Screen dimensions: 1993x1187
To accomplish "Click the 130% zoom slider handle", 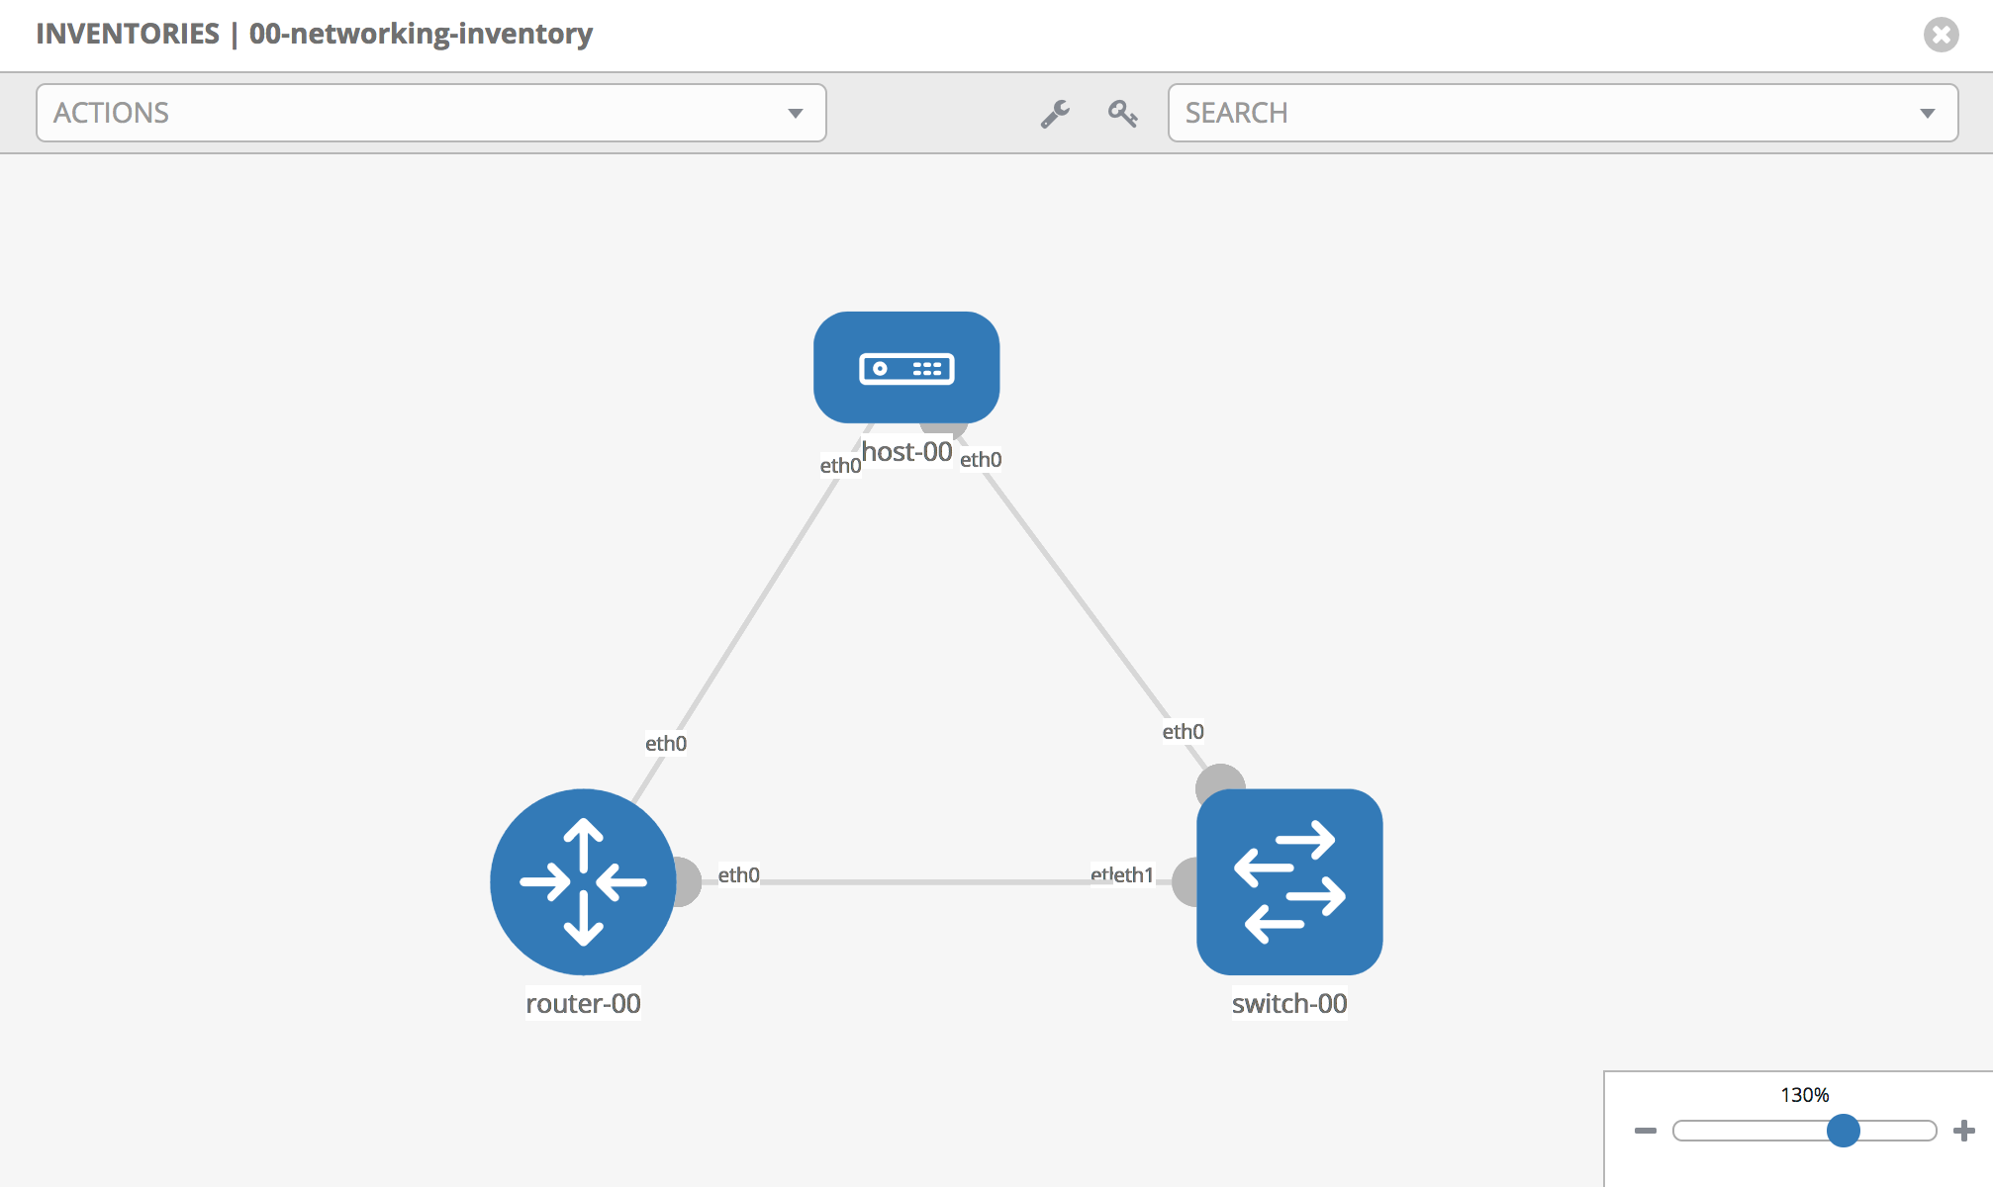I will 1843,1131.
